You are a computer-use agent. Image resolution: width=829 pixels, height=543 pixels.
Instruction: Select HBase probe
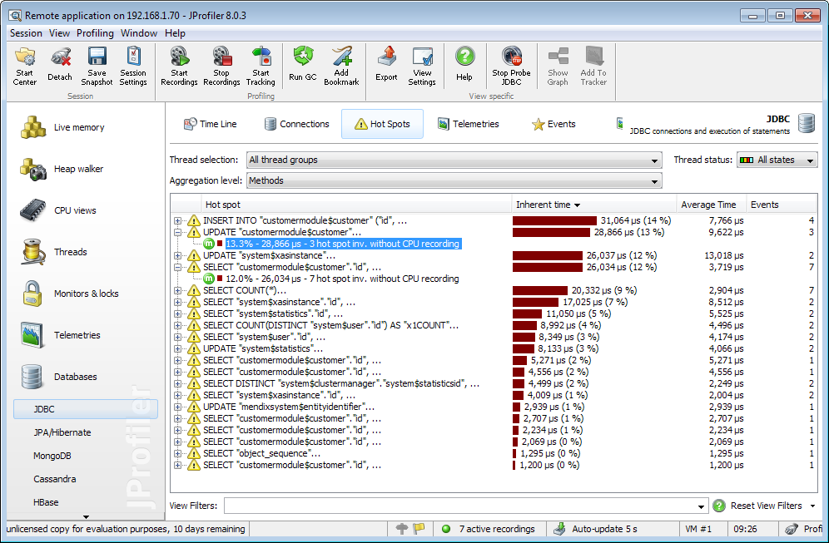[46, 502]
